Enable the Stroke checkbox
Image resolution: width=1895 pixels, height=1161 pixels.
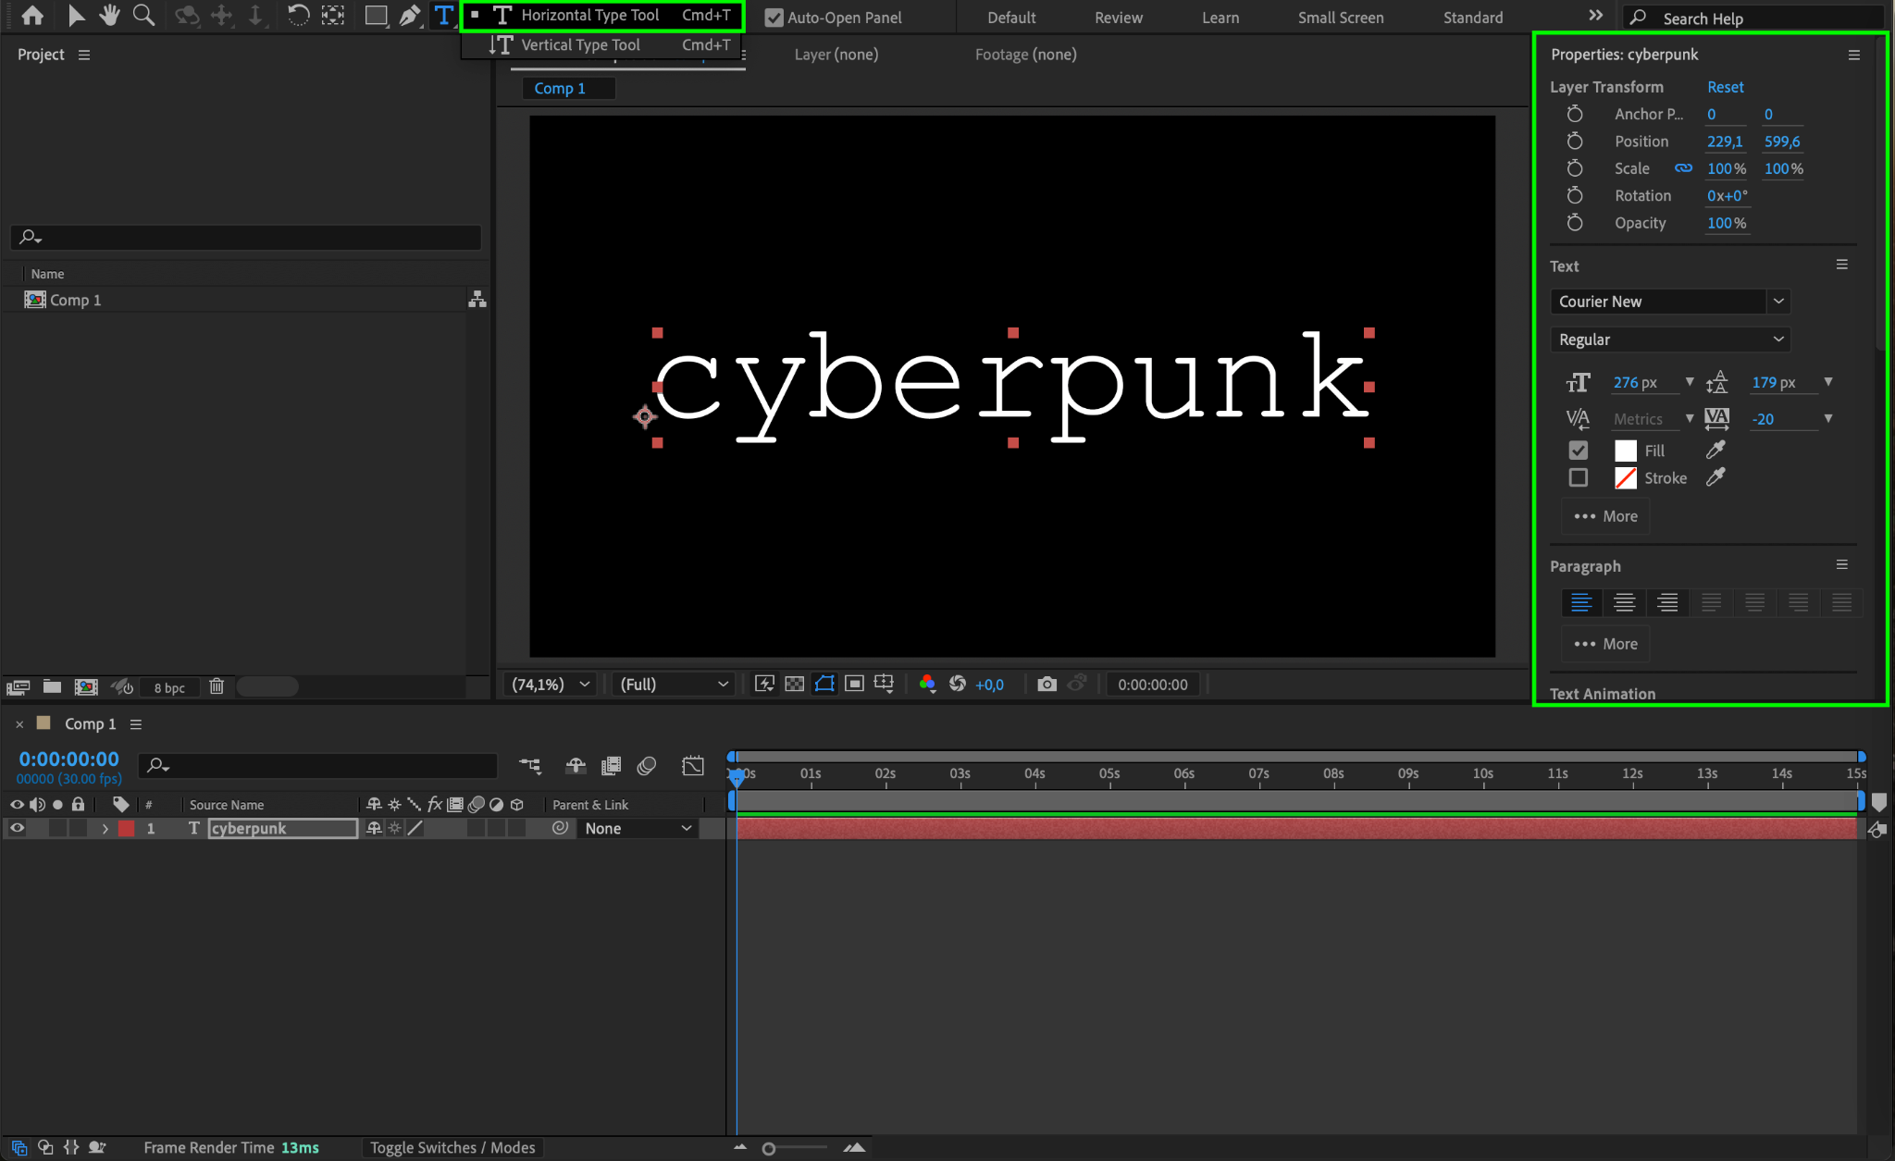point(1579,477)
